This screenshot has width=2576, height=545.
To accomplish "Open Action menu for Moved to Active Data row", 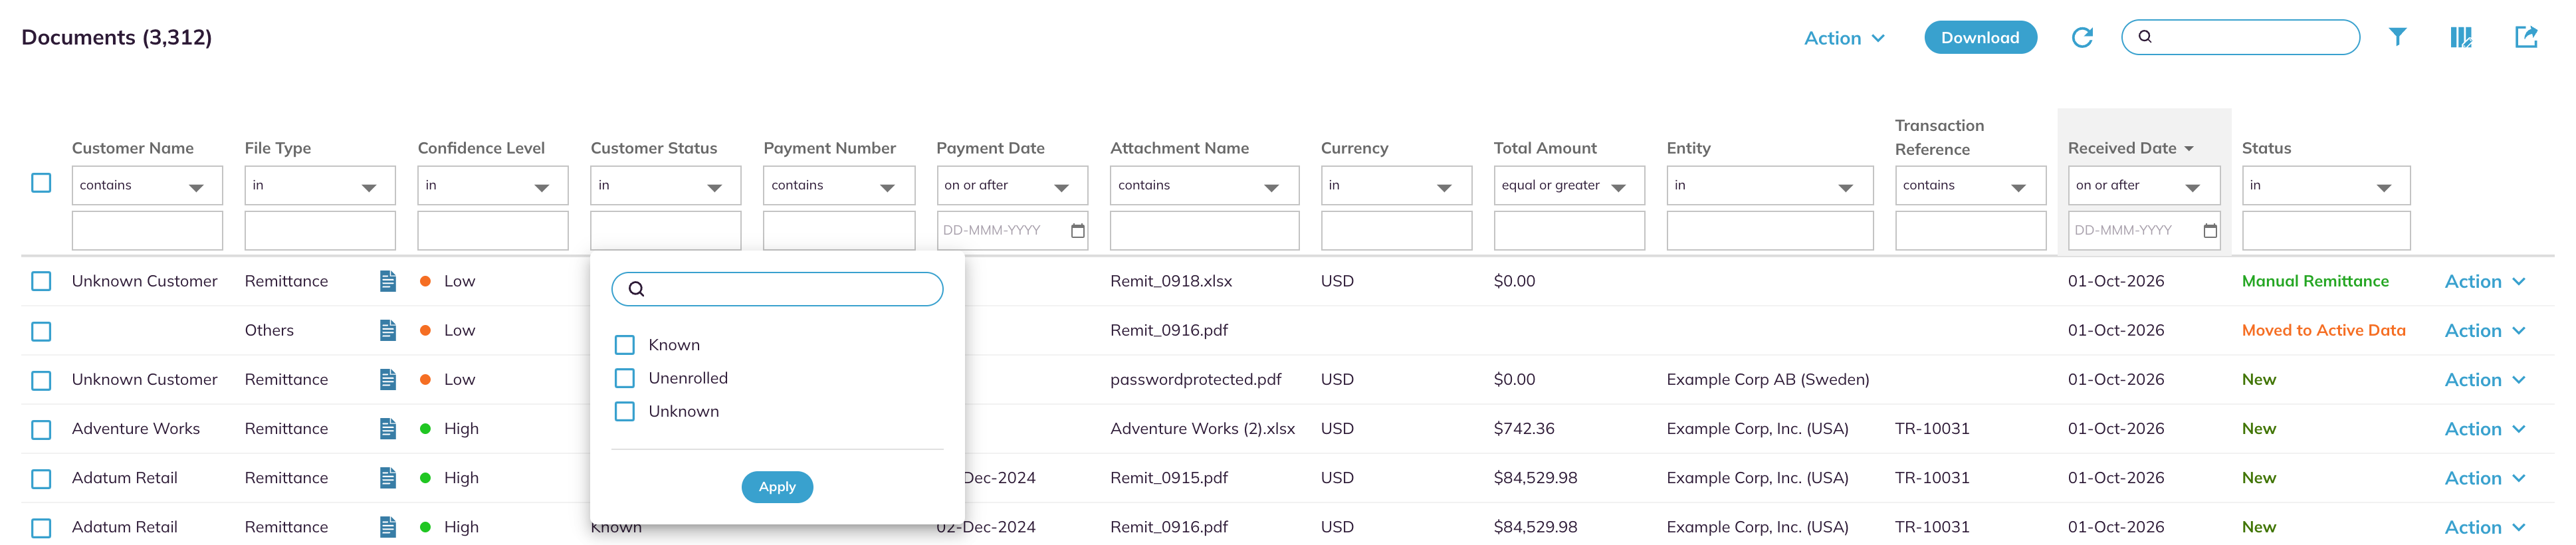I will click(x=2485, y=330).
